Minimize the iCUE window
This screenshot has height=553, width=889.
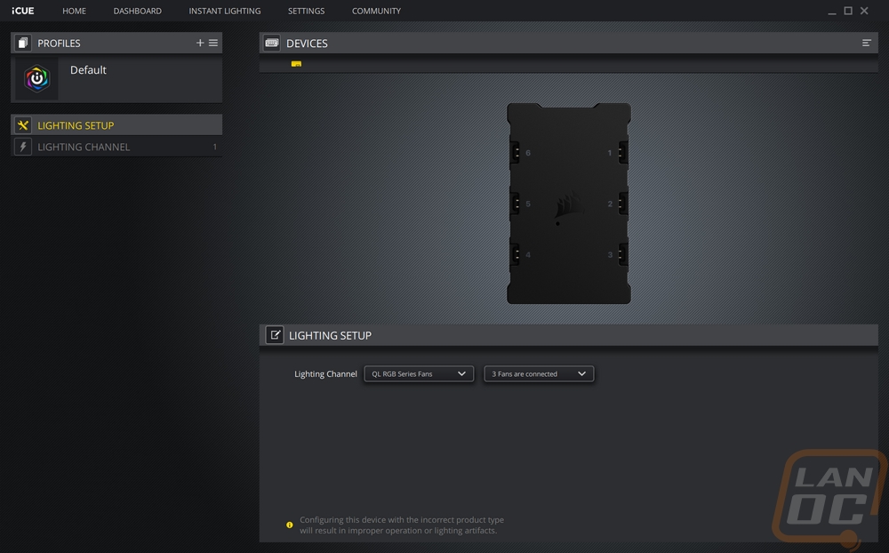pyautogui.click(x=832, y=12)
